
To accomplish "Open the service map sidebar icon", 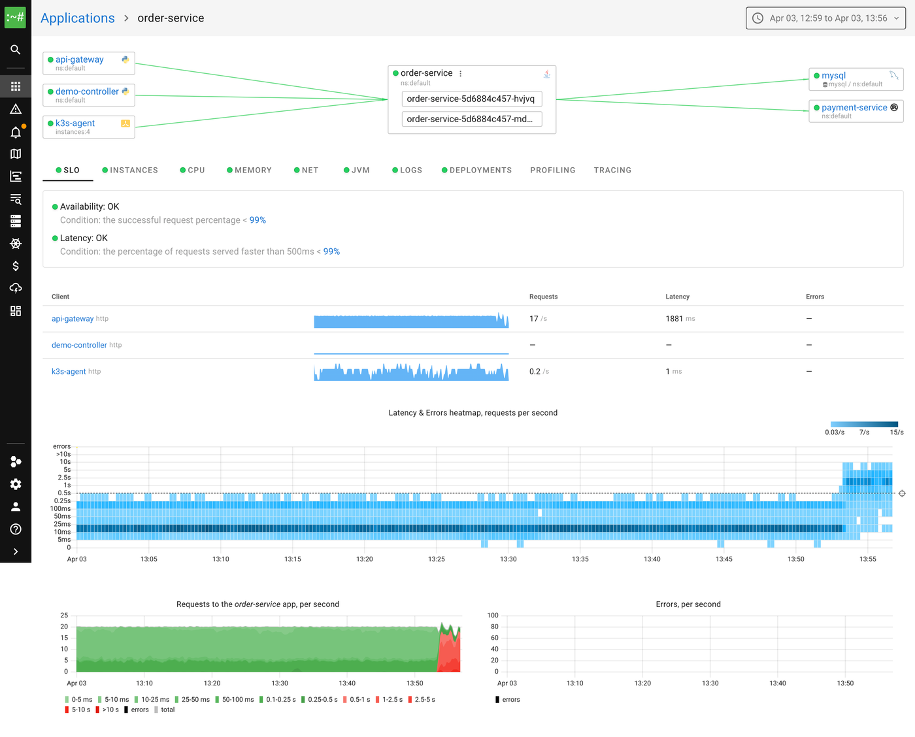I will tap(16, 154).
